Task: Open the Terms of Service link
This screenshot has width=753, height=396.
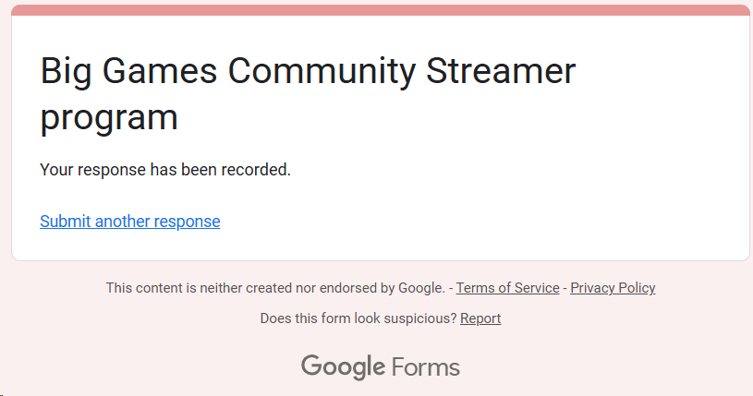Action: 507,287
